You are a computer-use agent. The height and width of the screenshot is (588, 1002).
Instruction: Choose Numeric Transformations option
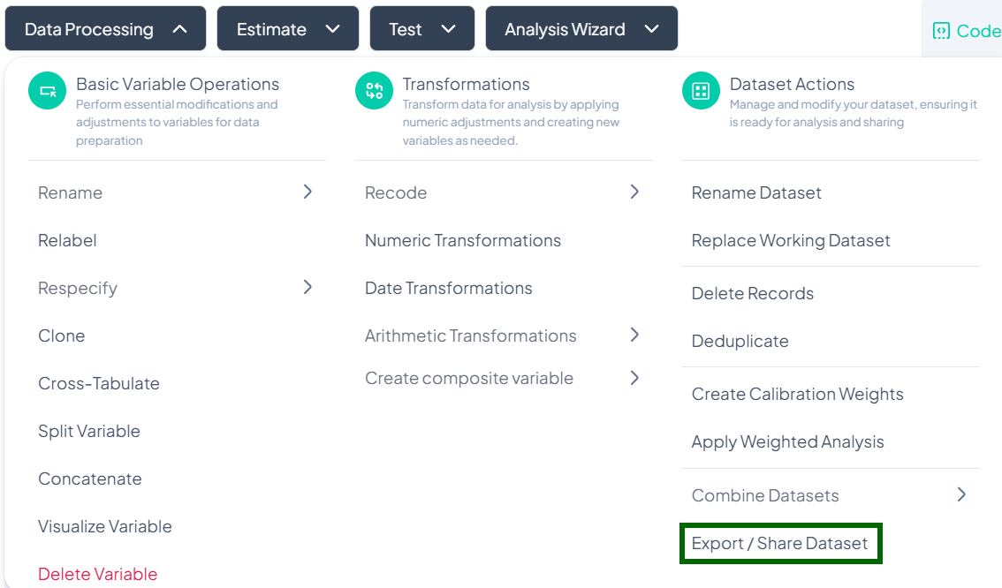tap(463, 240)
